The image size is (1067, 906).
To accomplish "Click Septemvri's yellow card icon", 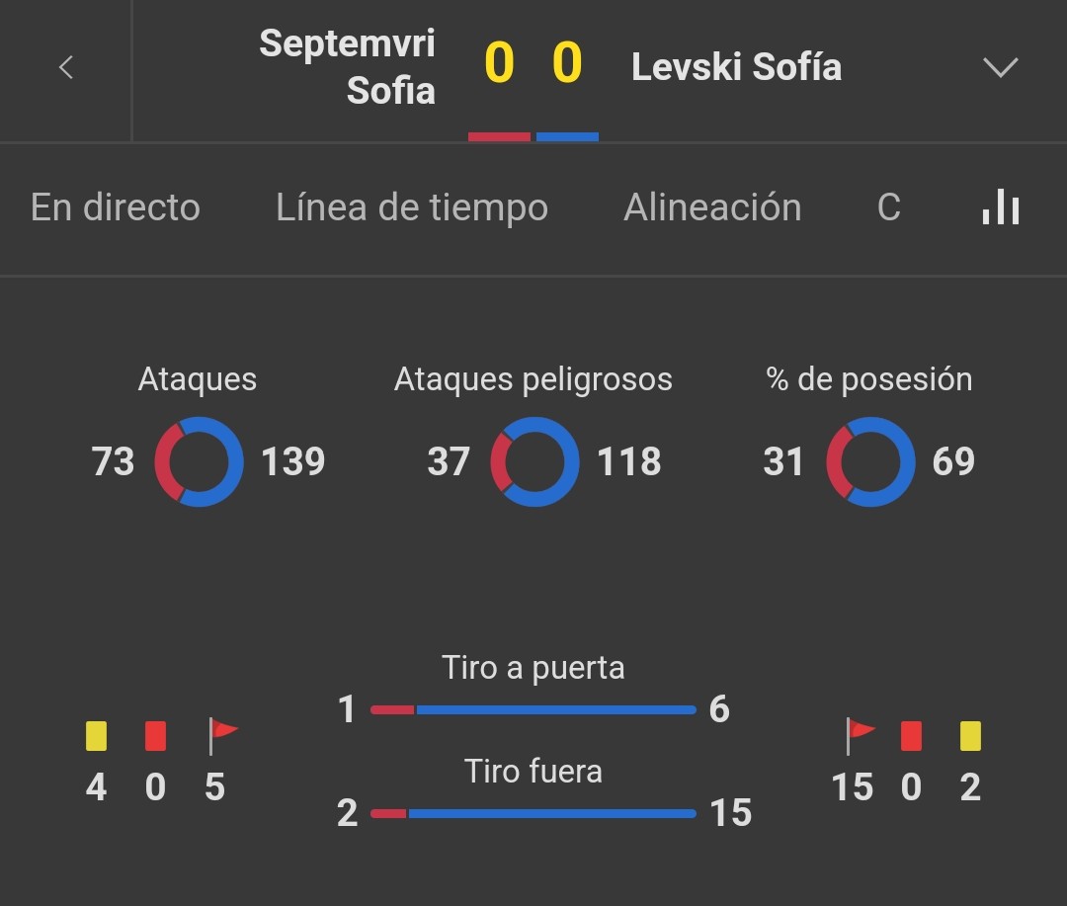I will 96,736.
